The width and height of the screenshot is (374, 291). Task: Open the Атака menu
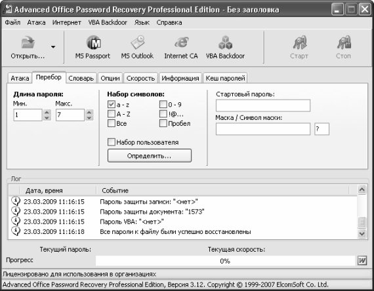(x=36, y=22)
